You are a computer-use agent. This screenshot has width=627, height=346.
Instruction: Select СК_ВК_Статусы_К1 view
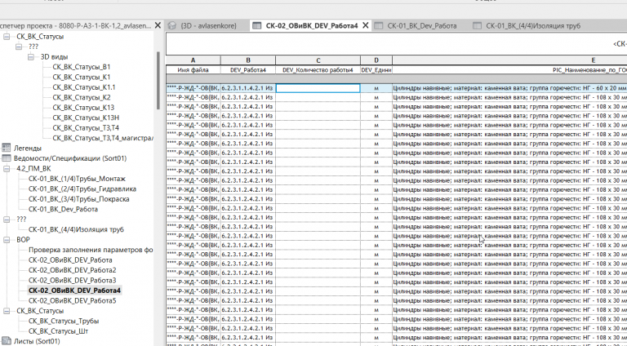(x=81, y=77)
